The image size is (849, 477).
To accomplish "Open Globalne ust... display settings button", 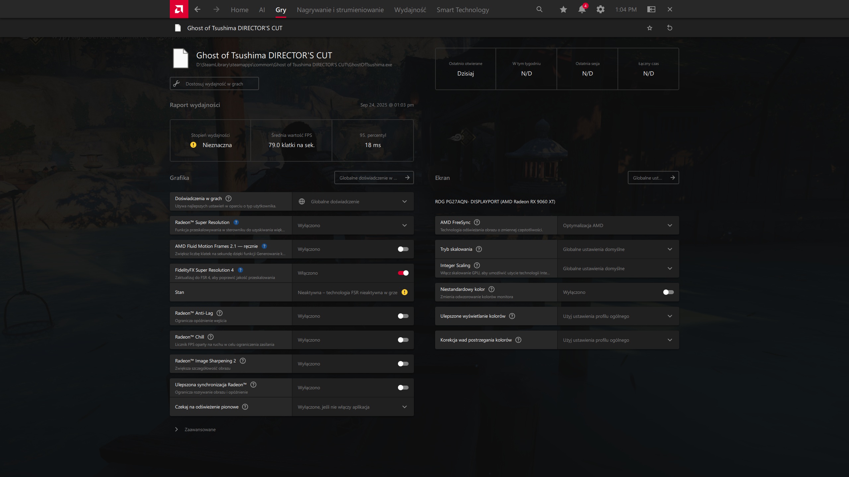I will pyautogui.click(x=653, y=178).
